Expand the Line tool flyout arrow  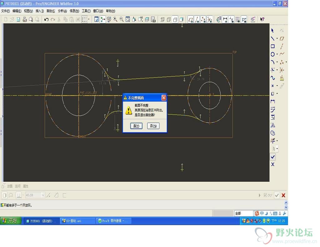[x=277, y=38]
